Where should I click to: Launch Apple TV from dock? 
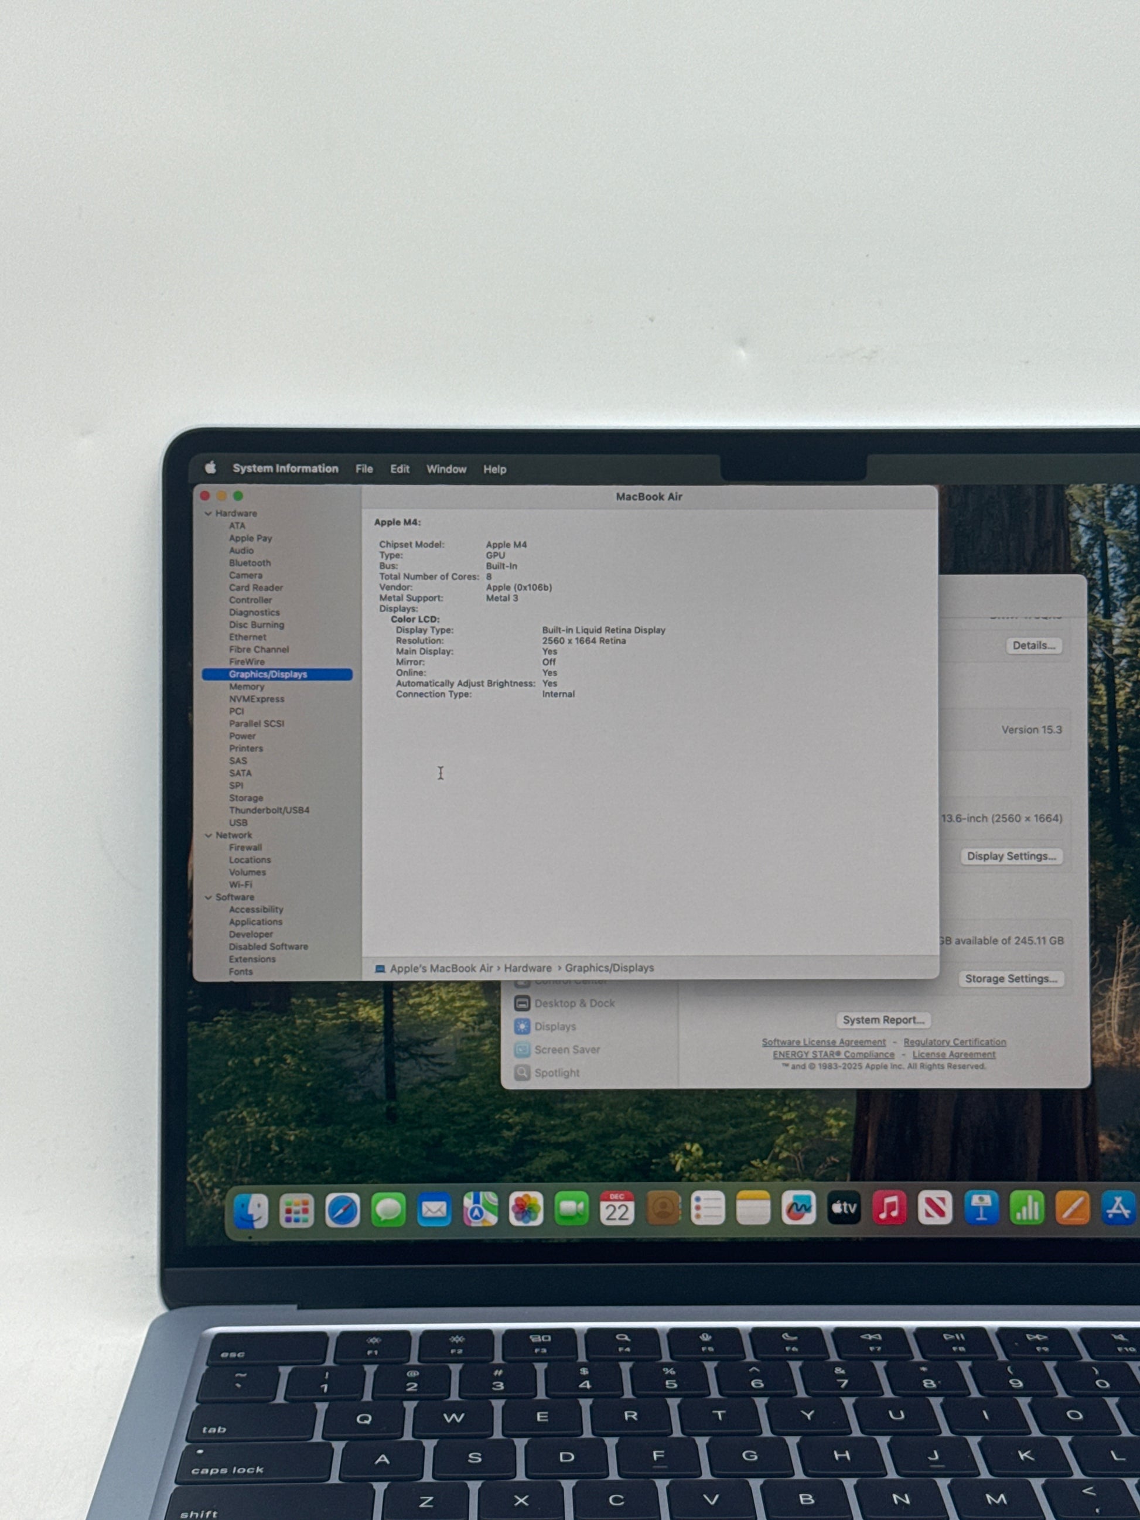point(844,1208)
